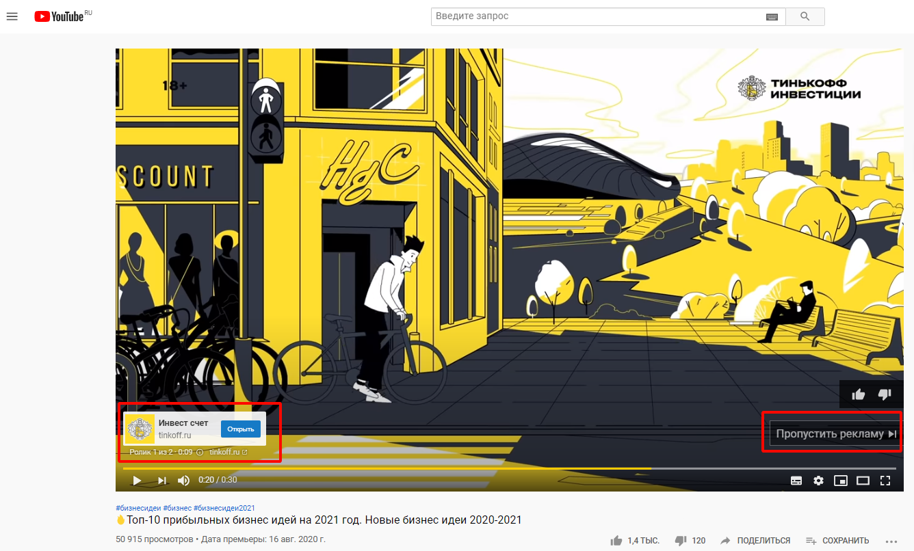Dislike the ad with thumbs down

click(x=885, y=394)
